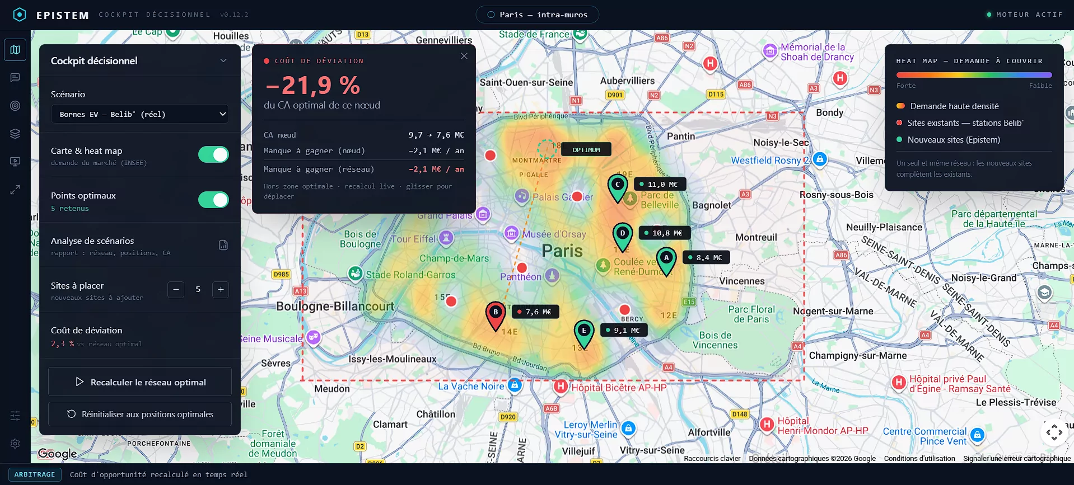Click the Hôpital Henri-Mondor hospital icon

click(767, 425)
